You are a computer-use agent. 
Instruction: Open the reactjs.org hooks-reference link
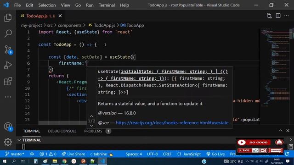(x=172, y=123)
